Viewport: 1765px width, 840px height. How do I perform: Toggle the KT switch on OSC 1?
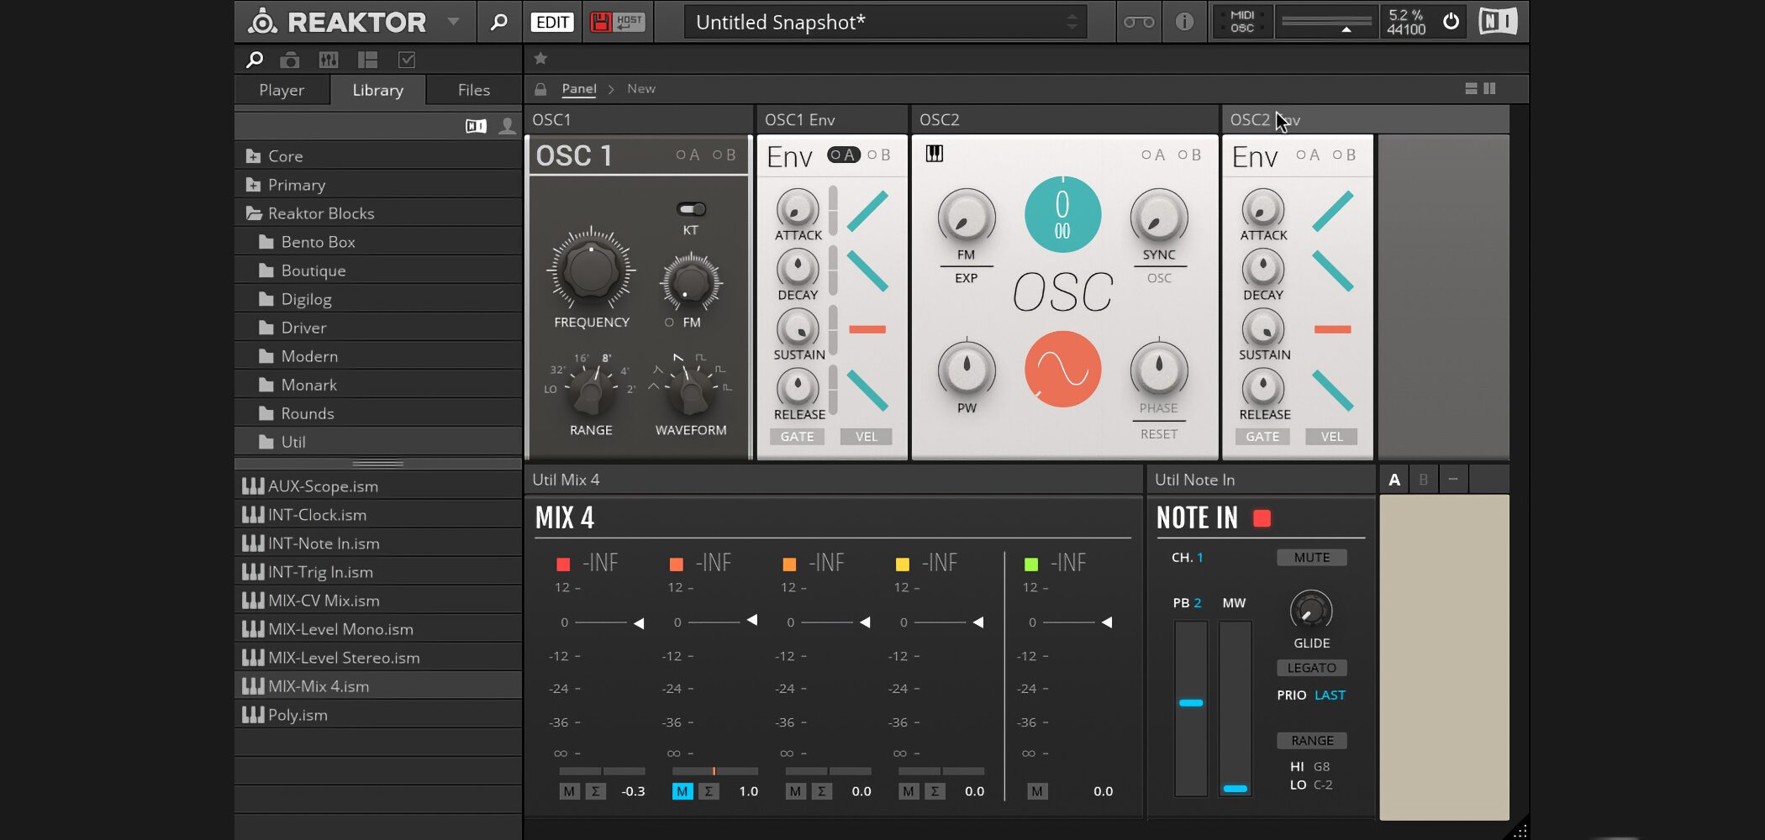point(691,209)
